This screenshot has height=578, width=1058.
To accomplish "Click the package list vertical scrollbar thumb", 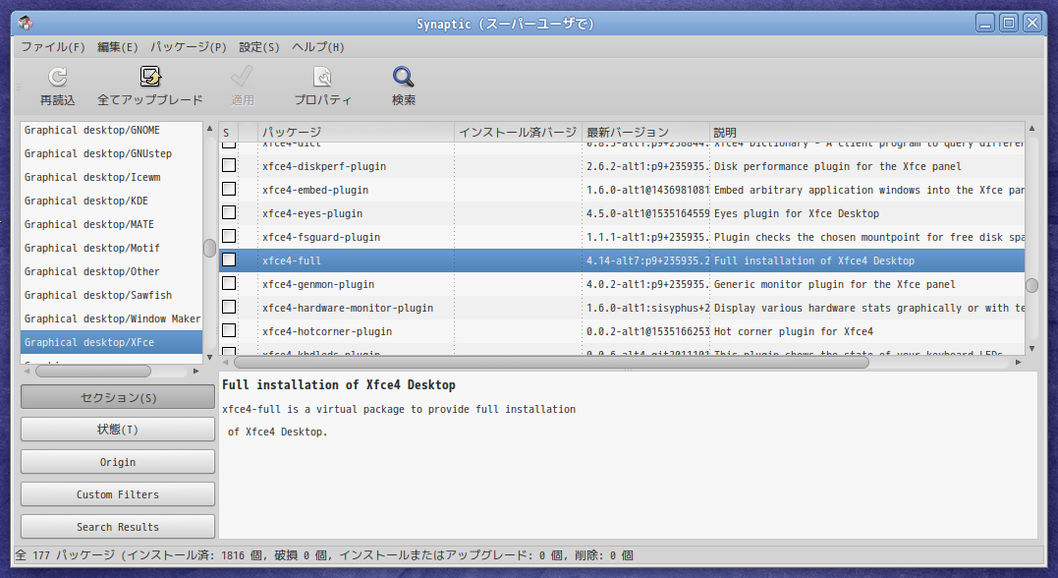I will 1031,285.
